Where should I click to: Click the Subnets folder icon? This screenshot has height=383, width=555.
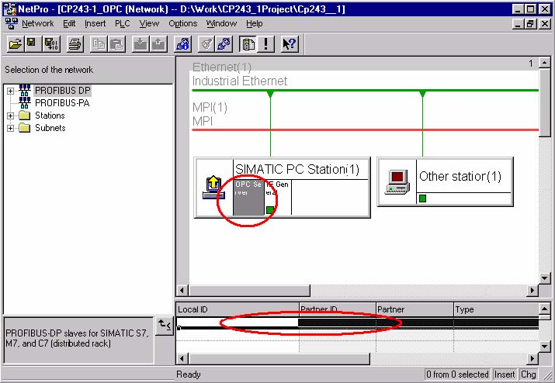(x=24, y=128)
